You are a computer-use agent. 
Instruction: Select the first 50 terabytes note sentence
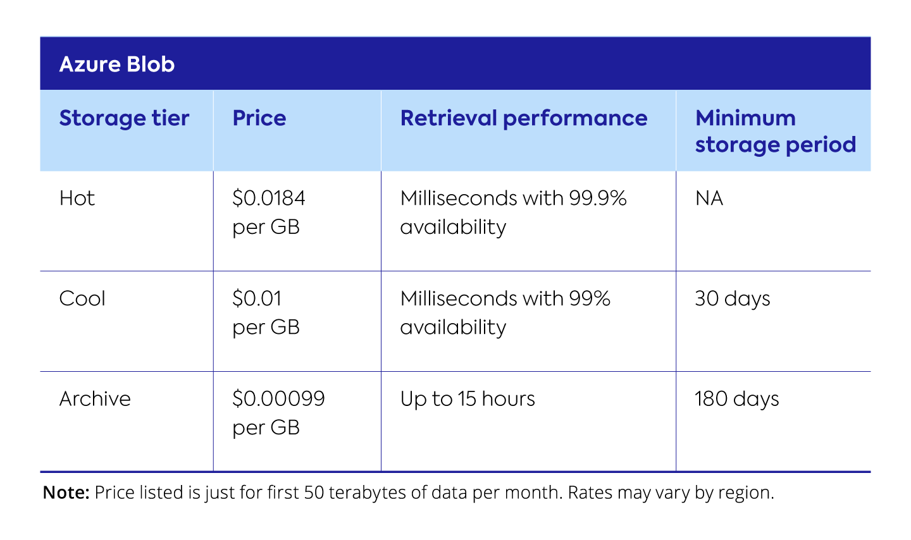coord(328,493)
